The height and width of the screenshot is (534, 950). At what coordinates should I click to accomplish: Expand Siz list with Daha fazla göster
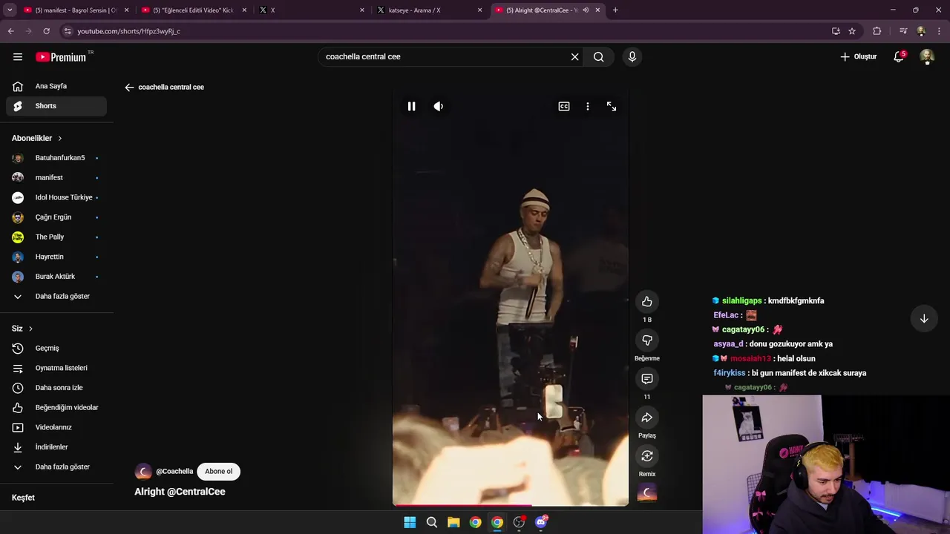tap(56, 467)
